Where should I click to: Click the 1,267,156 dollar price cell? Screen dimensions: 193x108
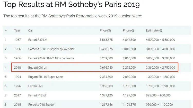(106, 105)
